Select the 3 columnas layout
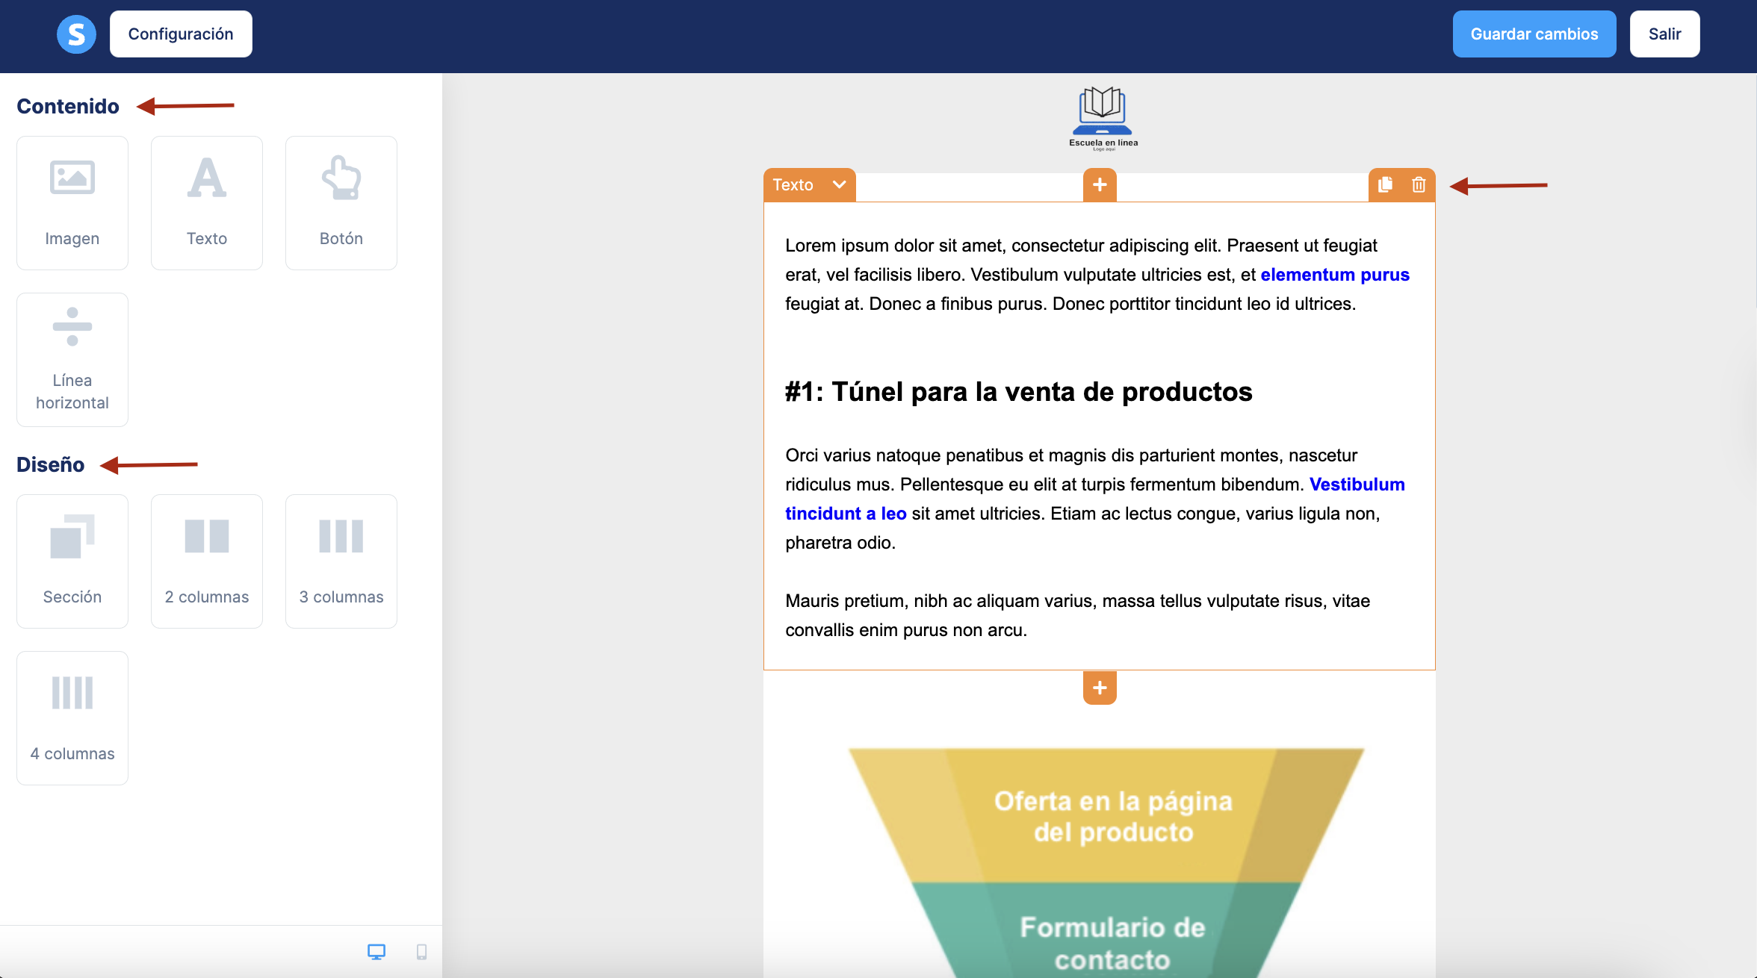Viewport: 1757px width, 978px height. tap(341, 561)
